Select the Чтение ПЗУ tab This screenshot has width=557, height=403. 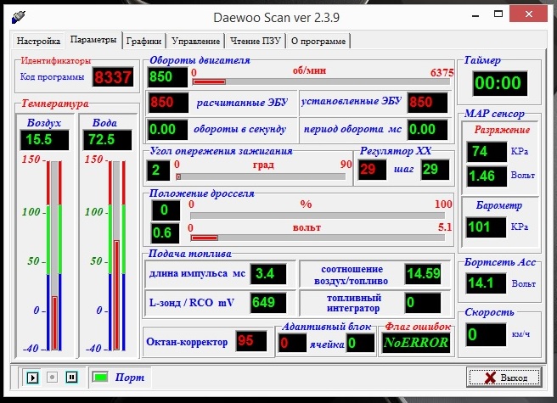(255, 41)
